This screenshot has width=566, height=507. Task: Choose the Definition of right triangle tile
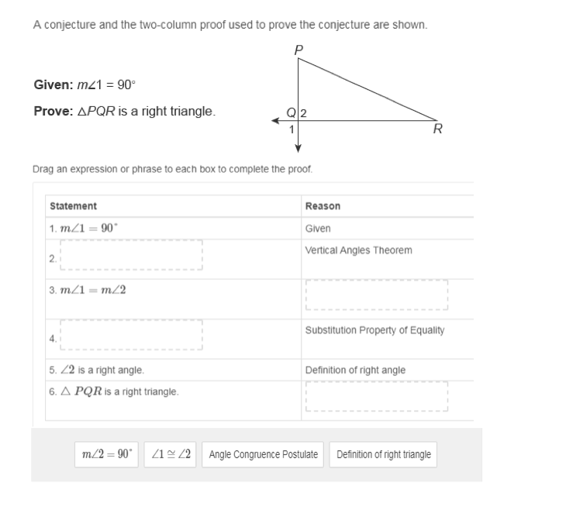click(x=383, y=454)
